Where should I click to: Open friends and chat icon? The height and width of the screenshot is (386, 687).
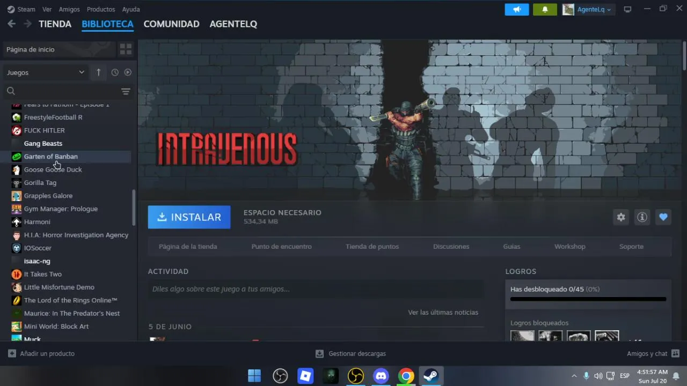pos(675,354)
